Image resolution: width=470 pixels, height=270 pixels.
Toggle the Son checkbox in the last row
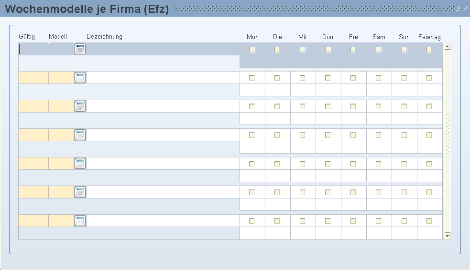click(404, 221)
